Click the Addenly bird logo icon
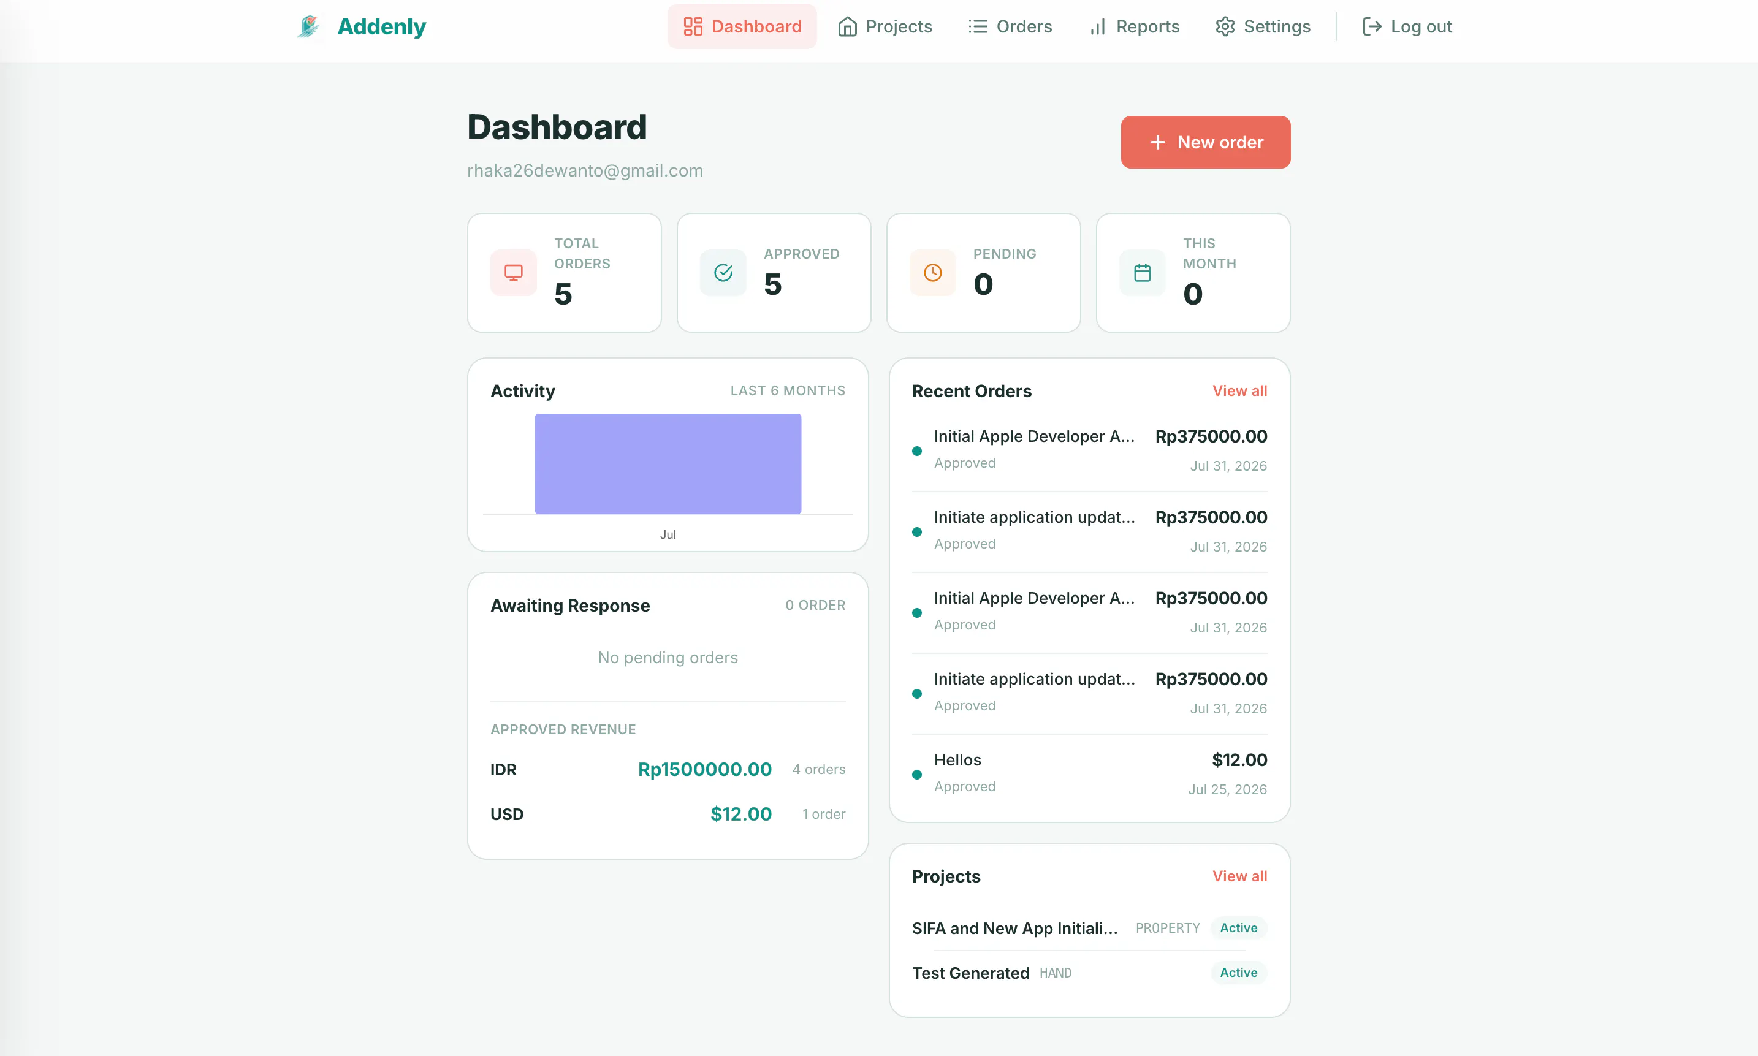Viewport: 1758px width, 1056px height. coord(309,26)
